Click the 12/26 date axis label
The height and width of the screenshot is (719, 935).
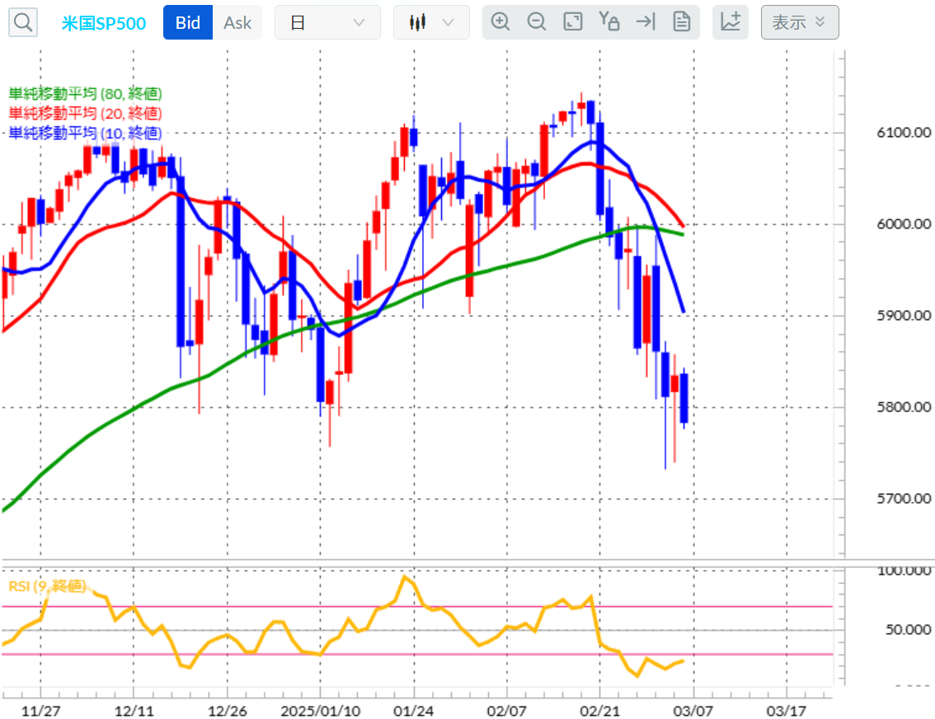[x=228, y=711]
